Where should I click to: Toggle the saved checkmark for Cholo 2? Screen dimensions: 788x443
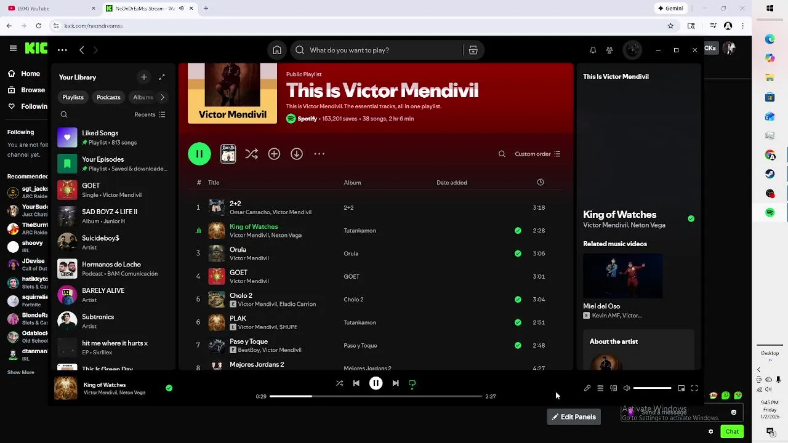pos(518,300)
